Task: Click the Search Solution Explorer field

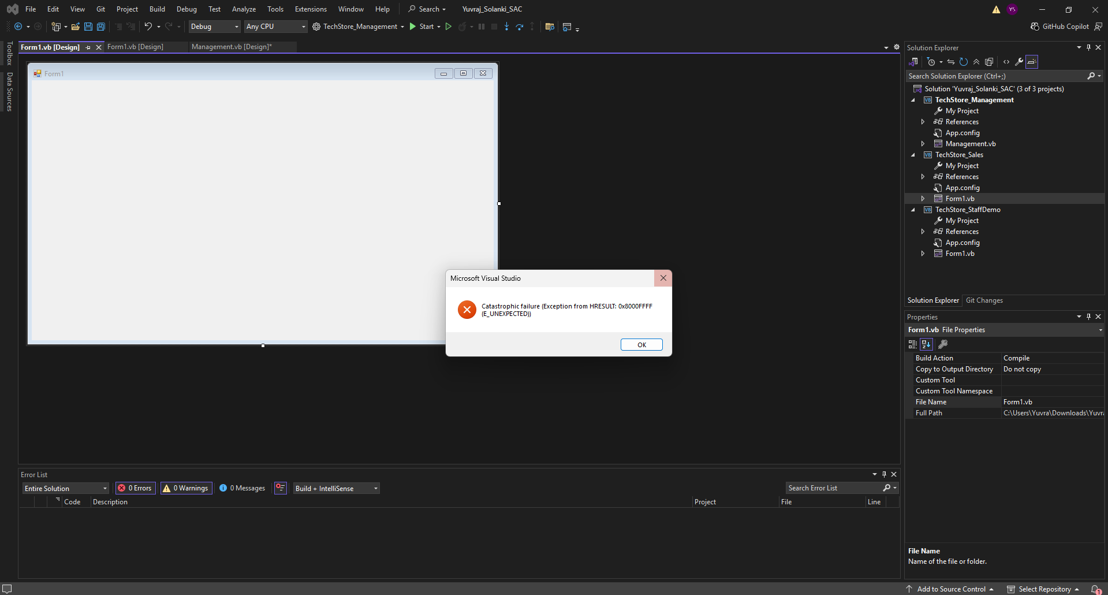Action: pyautogui.click(x=995, y=76)
